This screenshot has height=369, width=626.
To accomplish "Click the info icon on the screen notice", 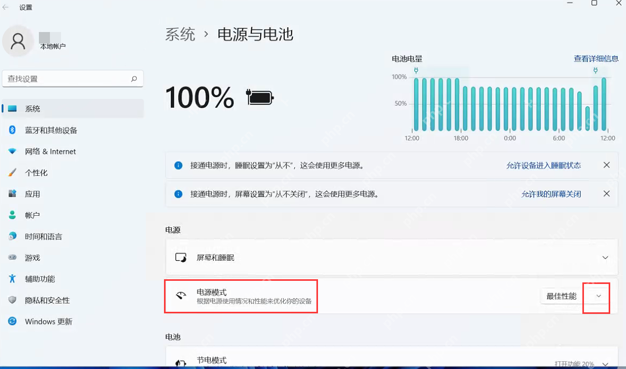I will point(179,194).
